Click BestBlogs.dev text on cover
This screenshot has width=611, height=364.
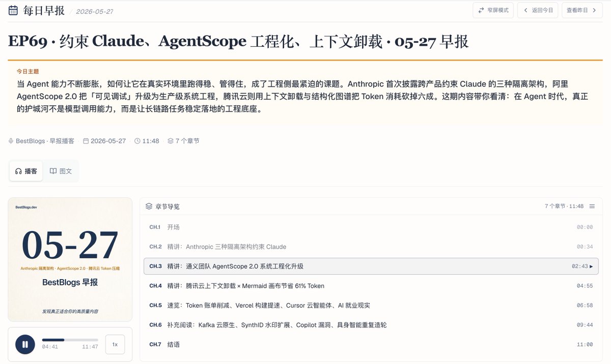(26, 207)
